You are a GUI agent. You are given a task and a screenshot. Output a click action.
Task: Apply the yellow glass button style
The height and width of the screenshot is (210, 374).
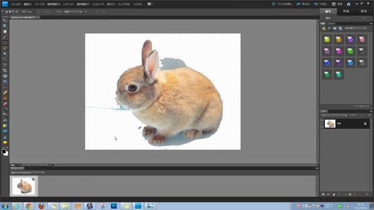(x=327, y=39)
